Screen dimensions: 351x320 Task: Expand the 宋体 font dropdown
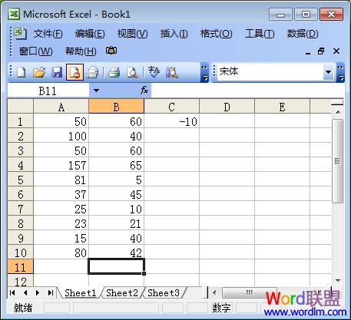click(328, 72)
